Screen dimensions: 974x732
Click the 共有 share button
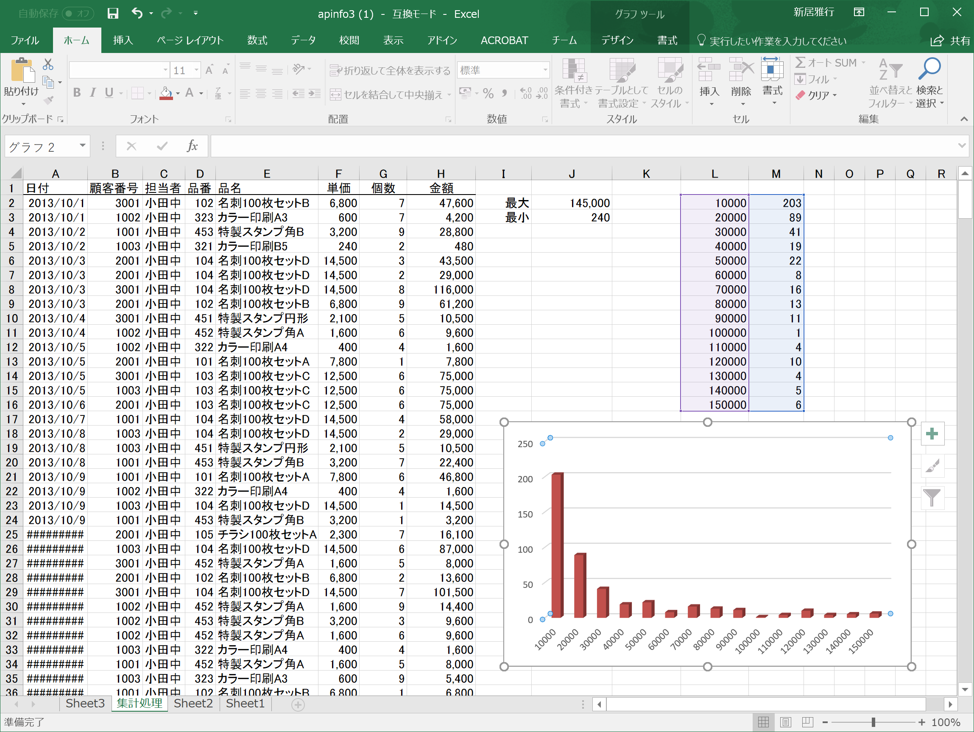click(950, 41)
